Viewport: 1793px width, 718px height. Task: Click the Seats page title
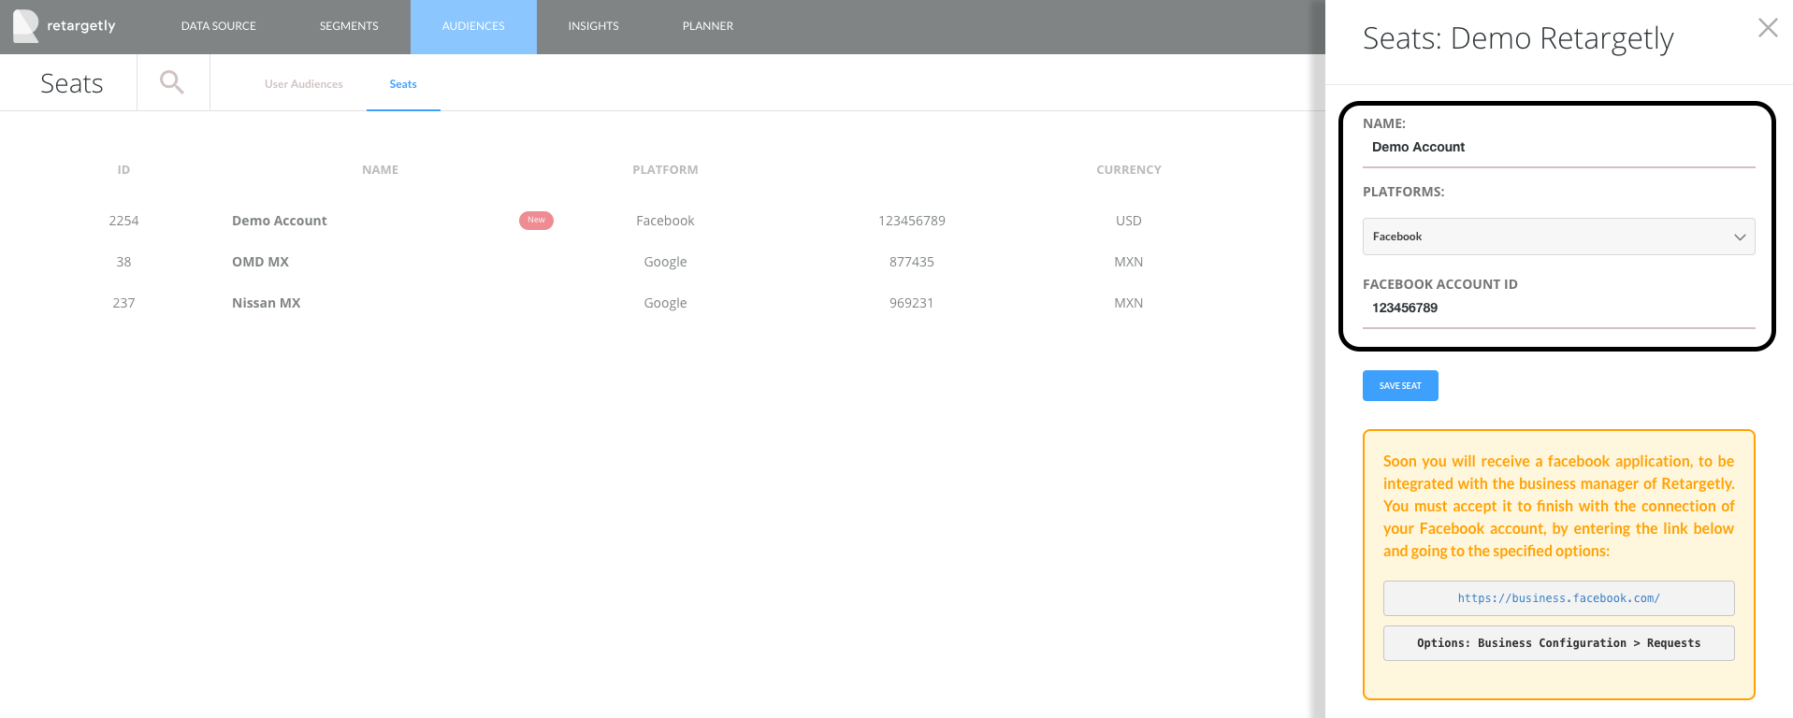[72, 83]
